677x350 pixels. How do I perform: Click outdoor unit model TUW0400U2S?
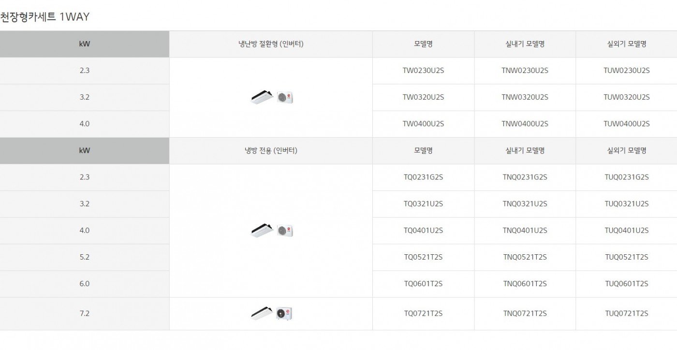(626, 124)
